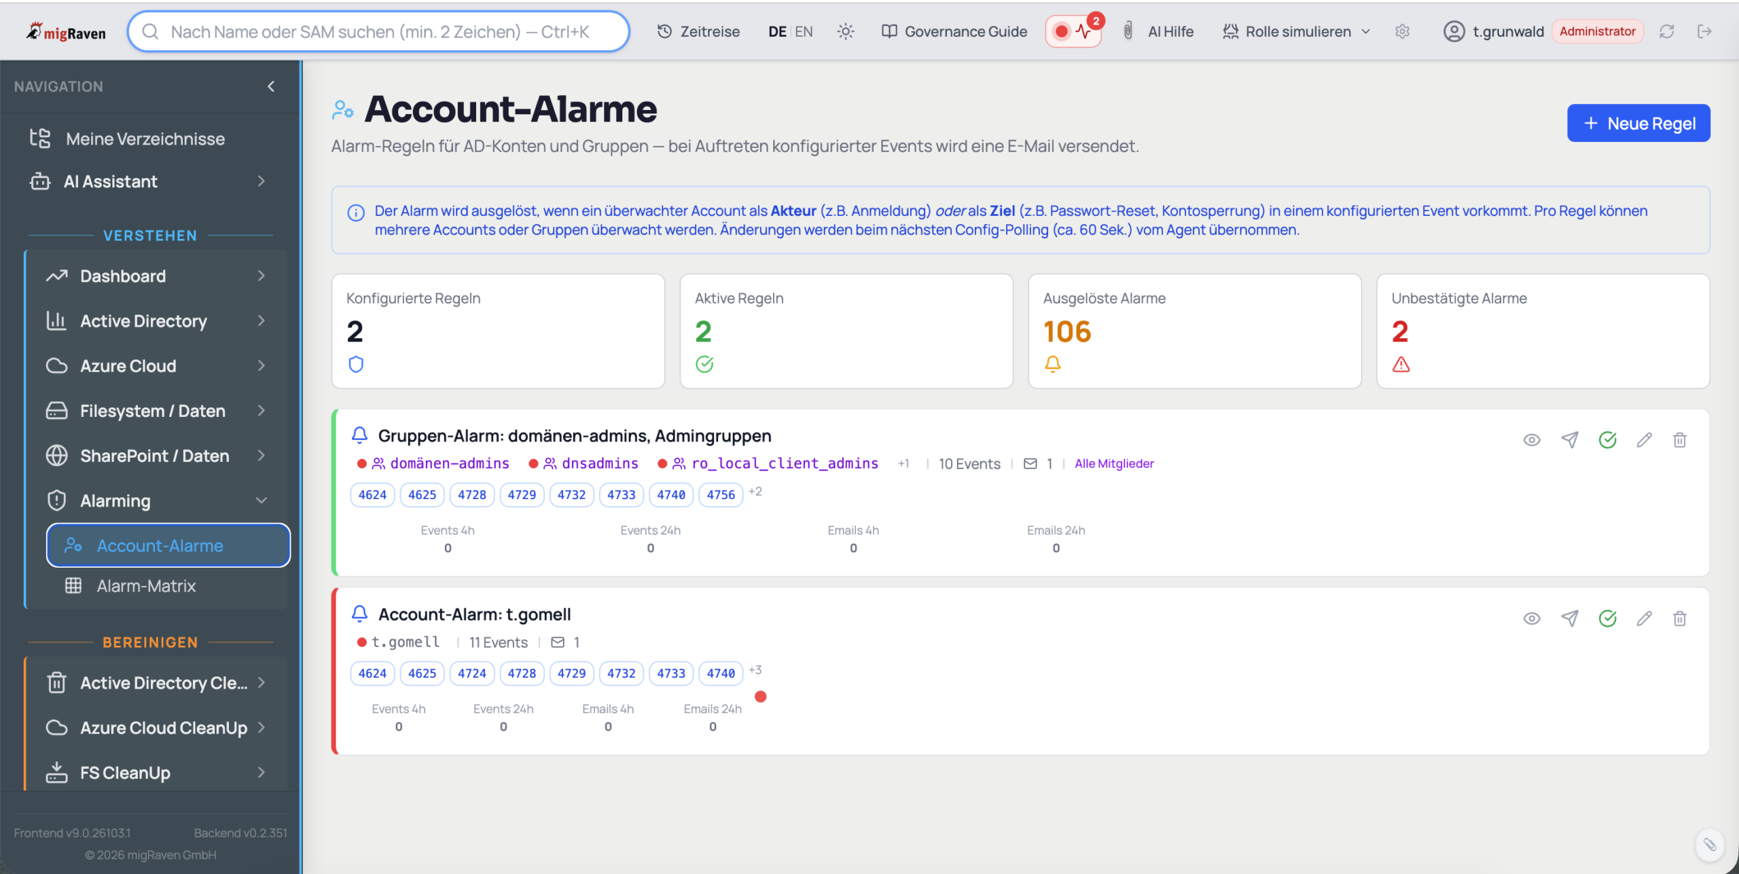Viewport: 1739px width, 874px height.
Task: Toggle the light/dark theme sun icon
Action: click(845, 31)
